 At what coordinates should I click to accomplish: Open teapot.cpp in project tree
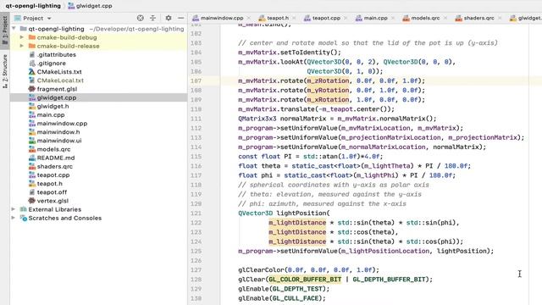53,175
